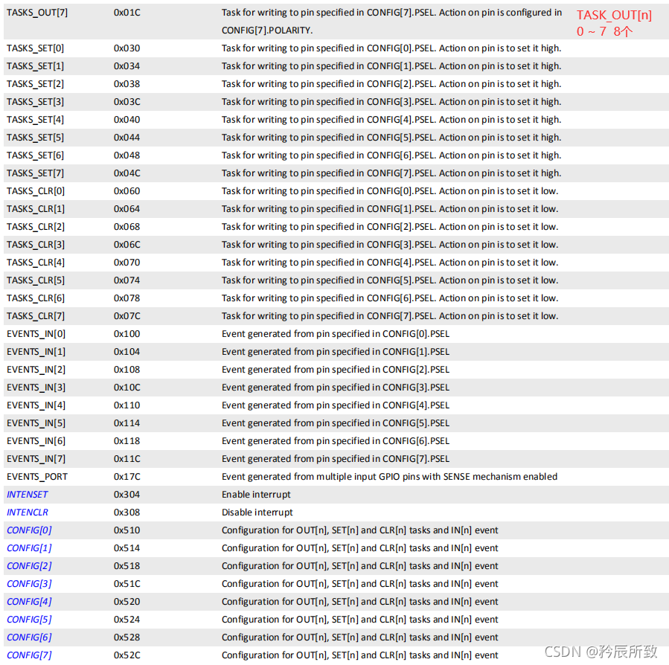Select the TASKS_SET[3] register name
The width and height of the screenshot is (669, 665).
coord(36,102)
